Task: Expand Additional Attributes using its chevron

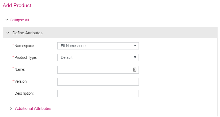Action: point(11,108)
